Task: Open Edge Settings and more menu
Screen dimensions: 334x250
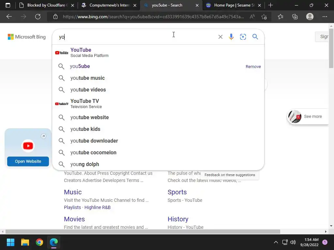Action: pos(325,17)
